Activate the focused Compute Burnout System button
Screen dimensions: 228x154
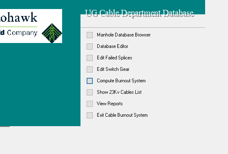click(x=89, y=81)
